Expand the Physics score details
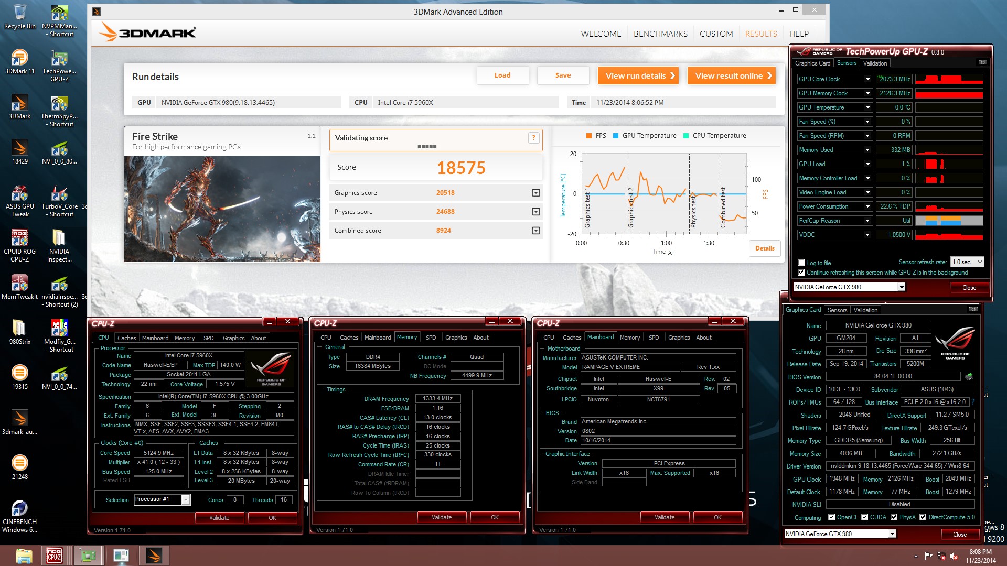Image resolution: width=1007 pixels, height=566 pixels. 535,212
